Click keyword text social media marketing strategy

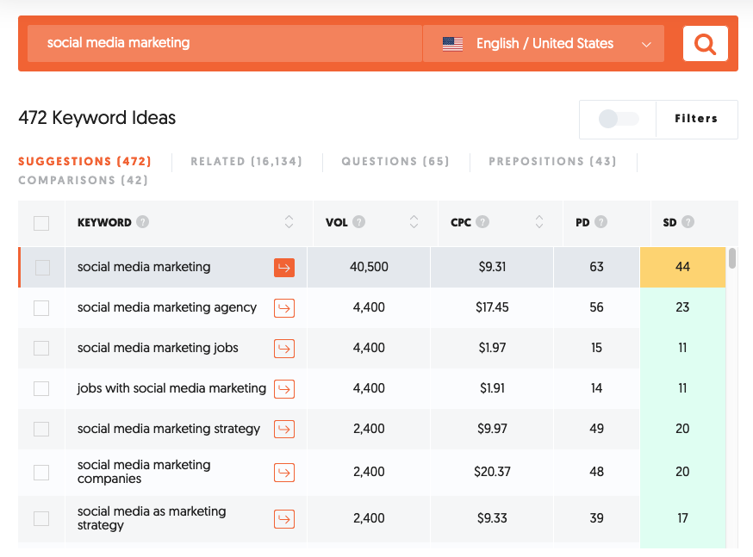169,429
